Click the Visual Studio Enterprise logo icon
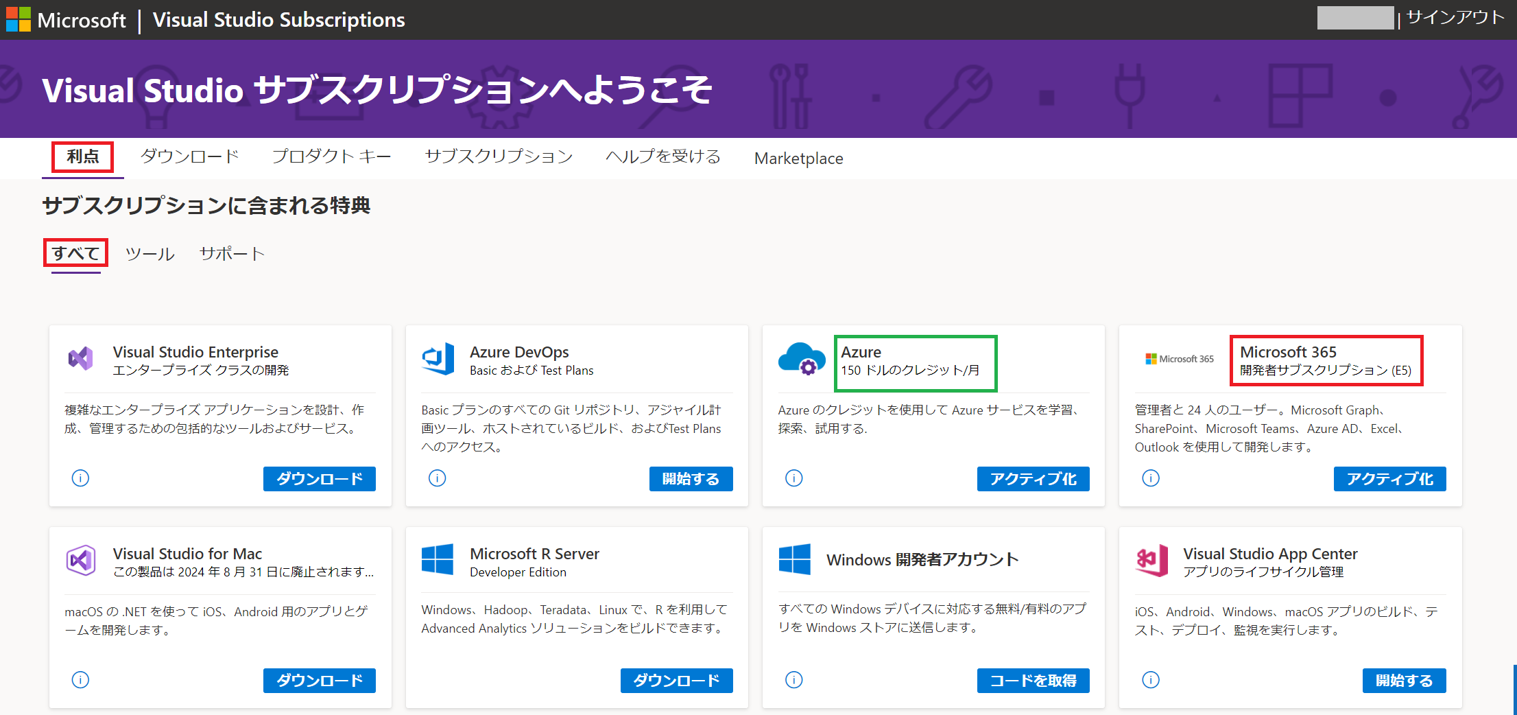The height and width of the screenshot is (715, 1517). [80, 358]
